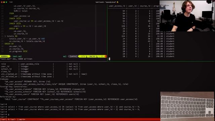Screen dimensions: 215x121
Task: Click the uq_user_access UNIQUE CONSTRAINT line
Action: pyautogui.click(x=67, y=84)
